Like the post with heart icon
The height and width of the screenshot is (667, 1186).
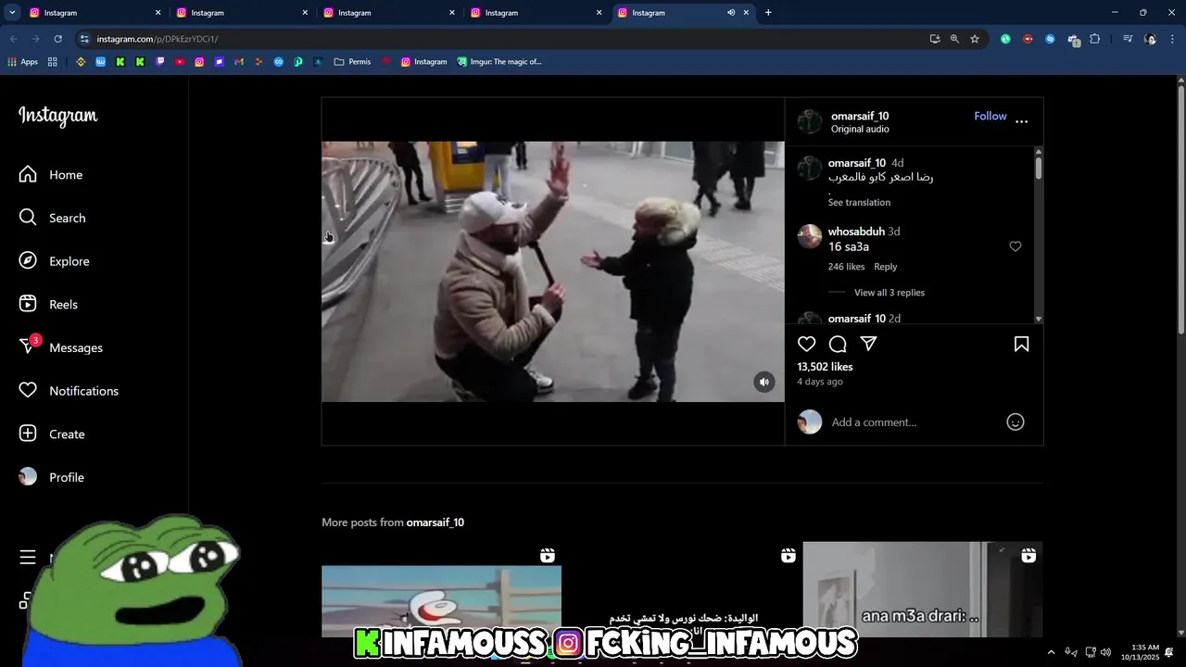(807, 344)
